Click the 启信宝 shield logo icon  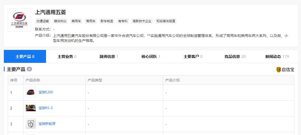tap(279, 70)
